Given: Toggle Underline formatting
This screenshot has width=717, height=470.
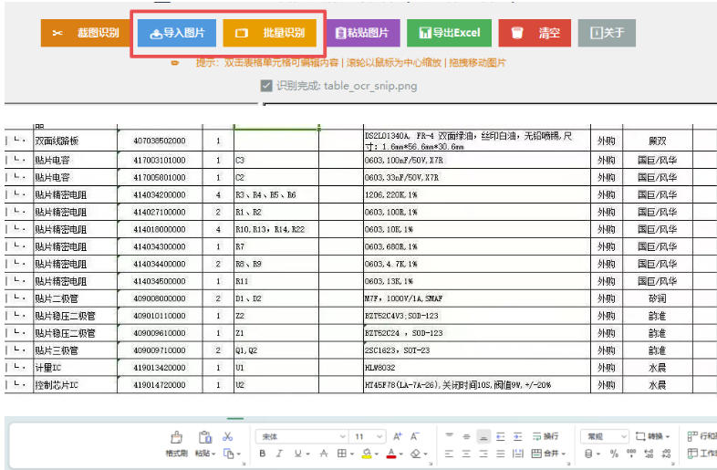Looking at the screenshot, I should [297, 454].
